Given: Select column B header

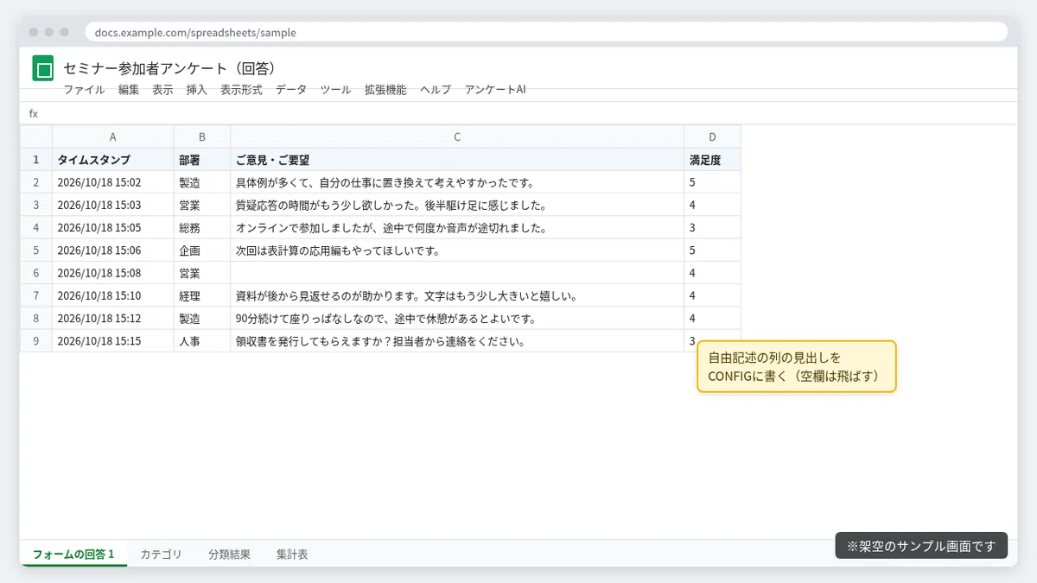Looking at the screenshot, I should tap(202, 136).
